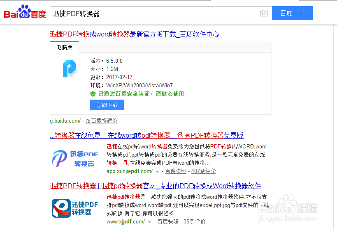Screen dimensions: 337x230
Task: Open 35条评价 reviews link
Action: [194, 222]
